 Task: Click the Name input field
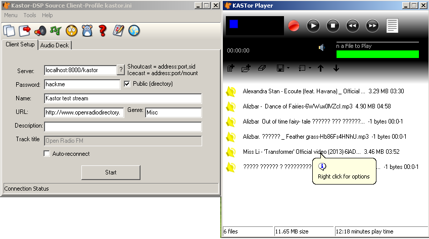[x=123, y=98]
